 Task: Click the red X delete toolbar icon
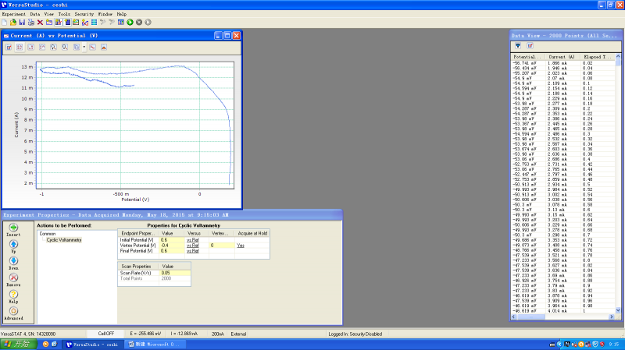point(41,22)
